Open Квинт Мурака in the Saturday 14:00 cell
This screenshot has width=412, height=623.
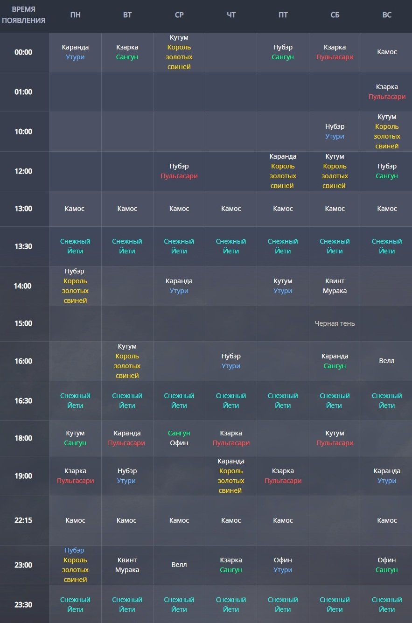tap(335, 286)
